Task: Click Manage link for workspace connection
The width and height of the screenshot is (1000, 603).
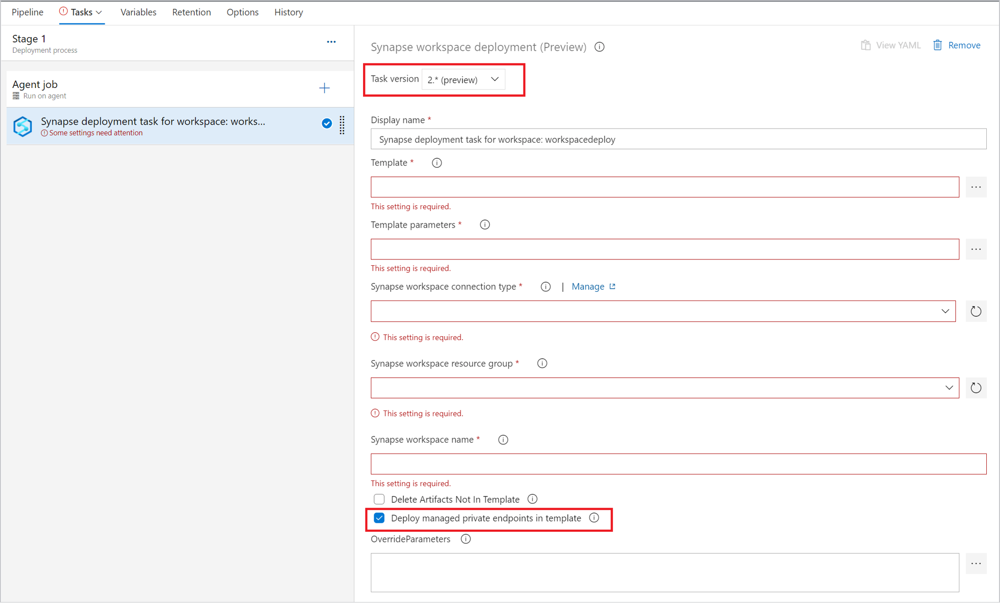Action: coord(593,286)
